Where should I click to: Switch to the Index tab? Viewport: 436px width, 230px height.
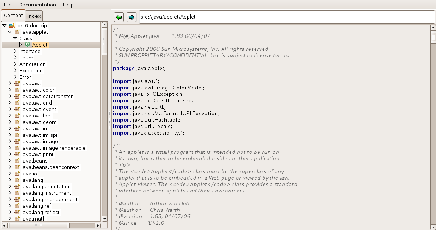pyautogui.click(x=34, y=16)
